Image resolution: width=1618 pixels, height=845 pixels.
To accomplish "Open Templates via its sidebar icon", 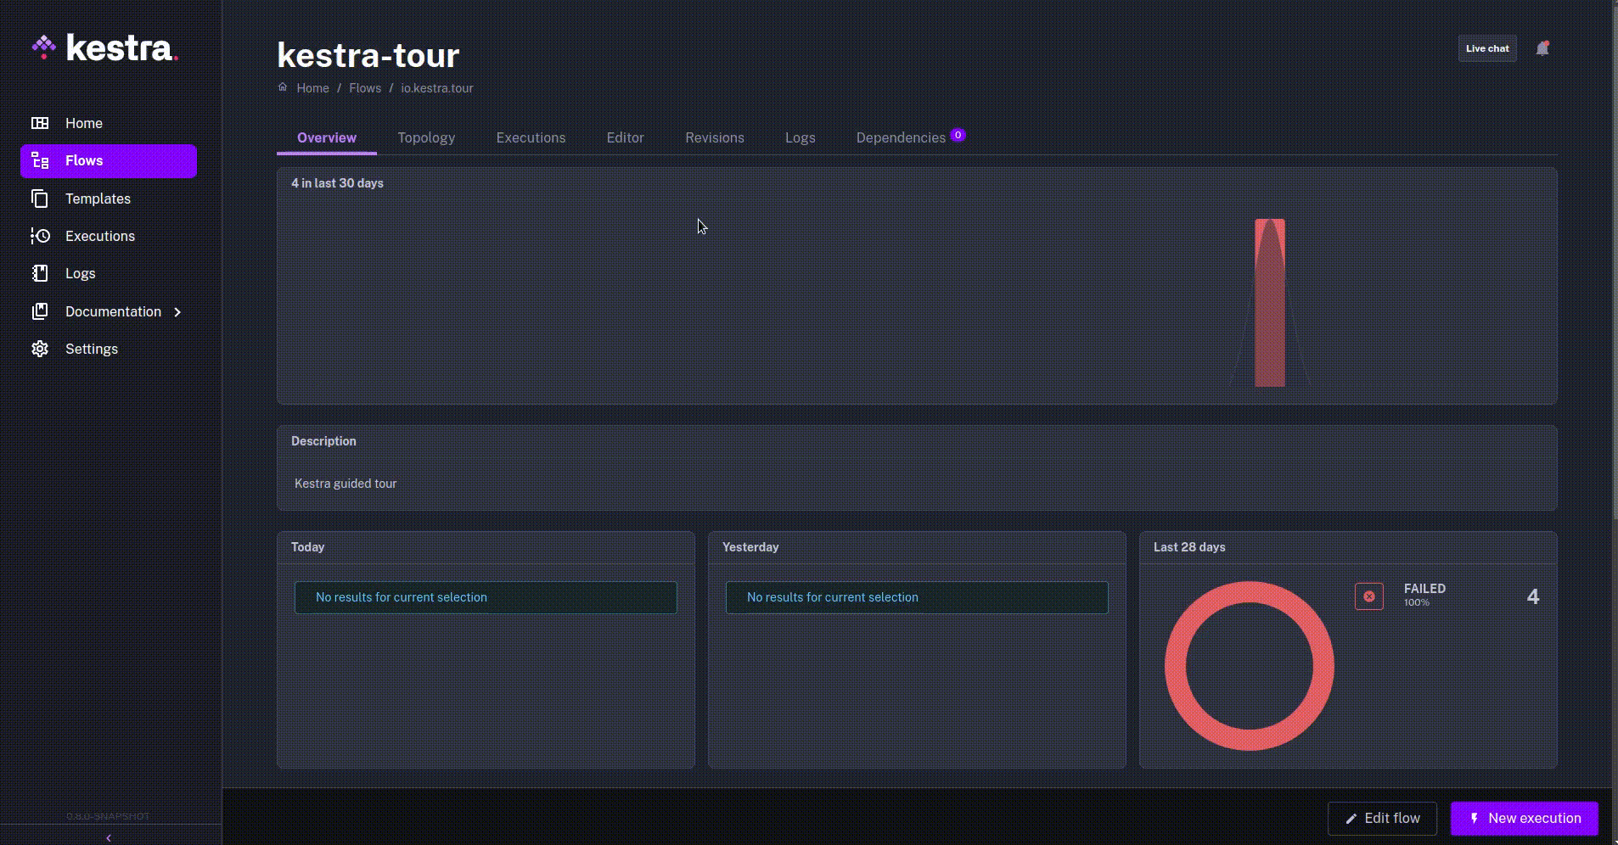I will pos(40,199).
